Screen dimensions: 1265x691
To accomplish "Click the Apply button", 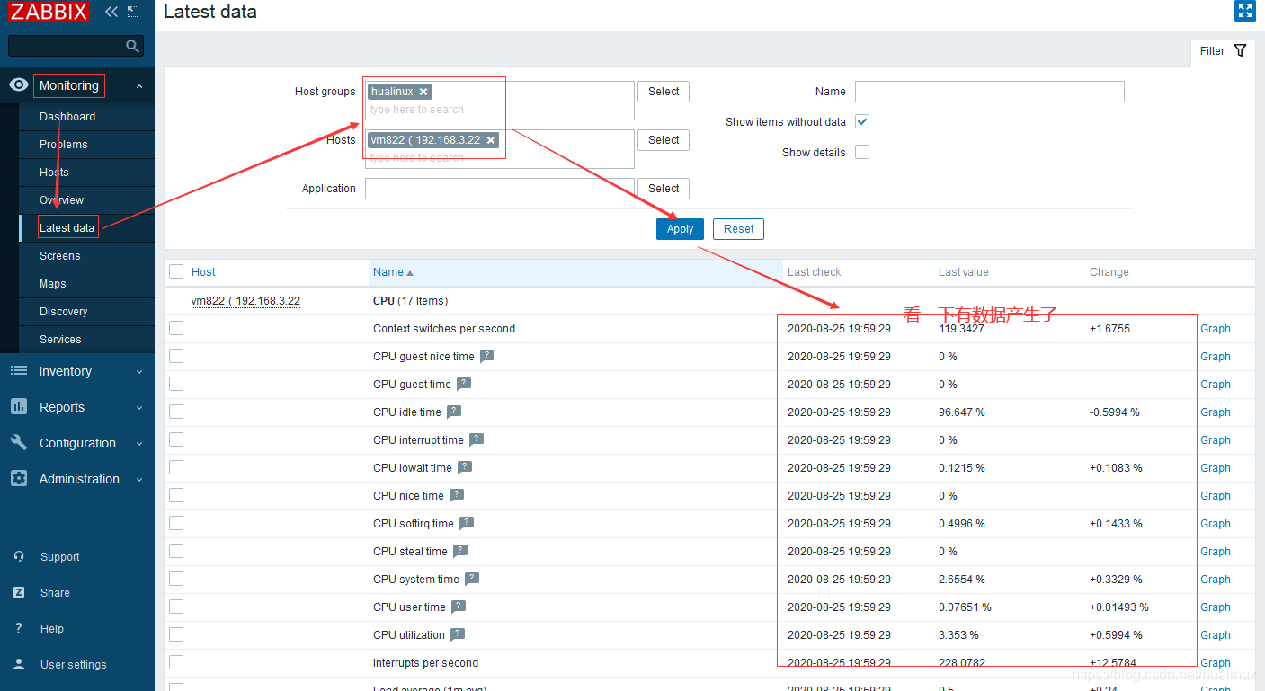I will [x=679, y=229].
